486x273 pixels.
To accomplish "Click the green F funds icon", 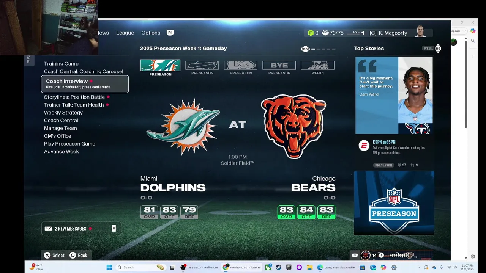I will [x=311, y=33].
